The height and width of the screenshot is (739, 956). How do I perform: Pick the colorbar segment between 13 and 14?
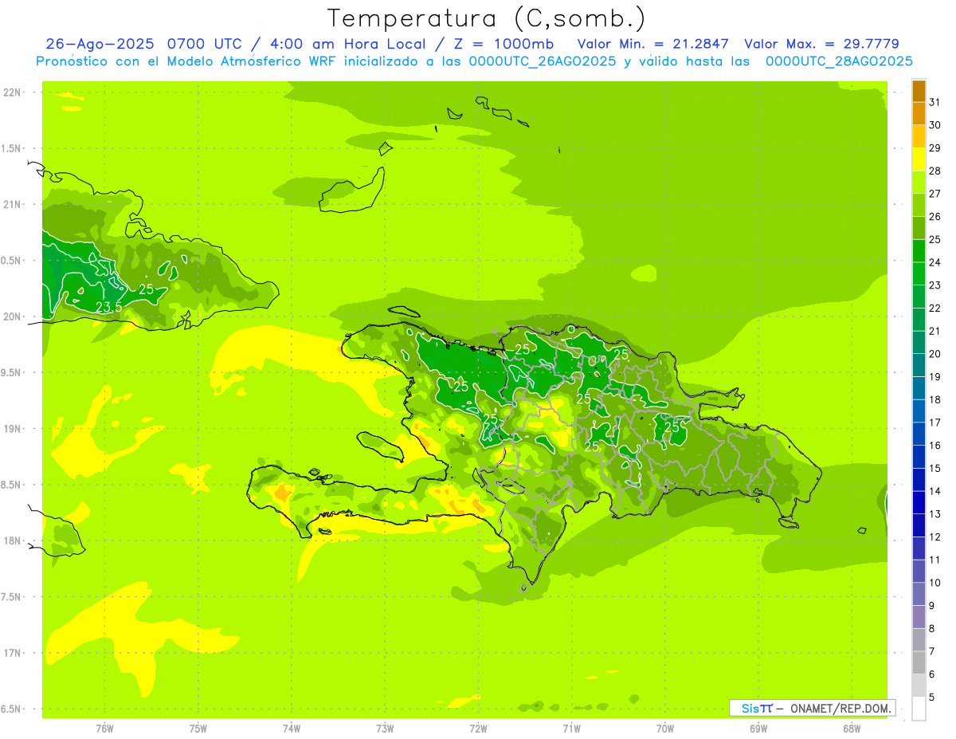point(919,504)
